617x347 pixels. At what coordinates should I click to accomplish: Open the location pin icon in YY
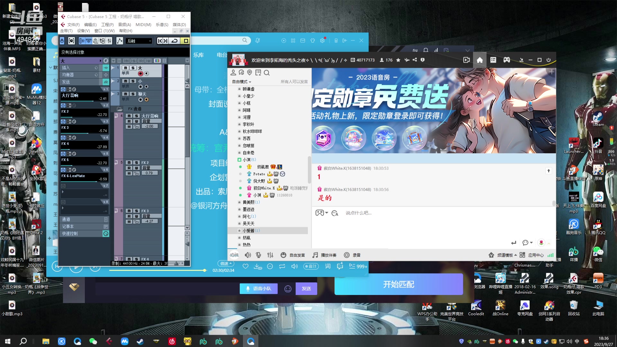[x=249, y=73]
